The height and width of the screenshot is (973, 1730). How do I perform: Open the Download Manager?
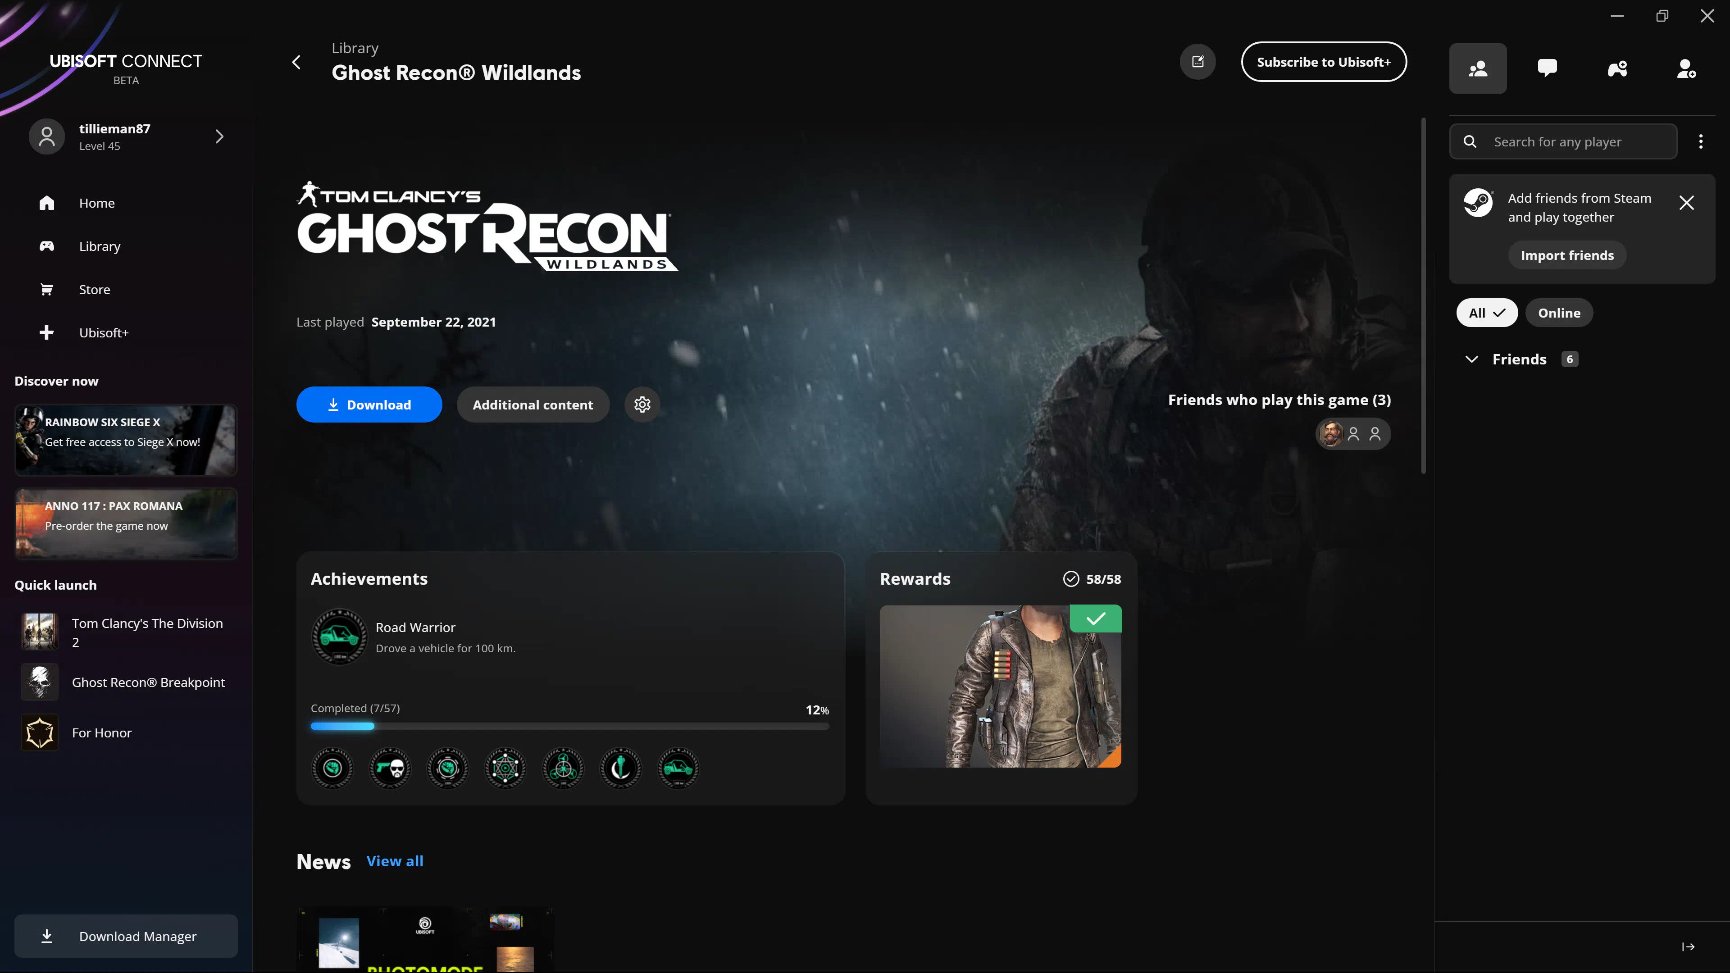pyautogui.click(x=126, y=936)
